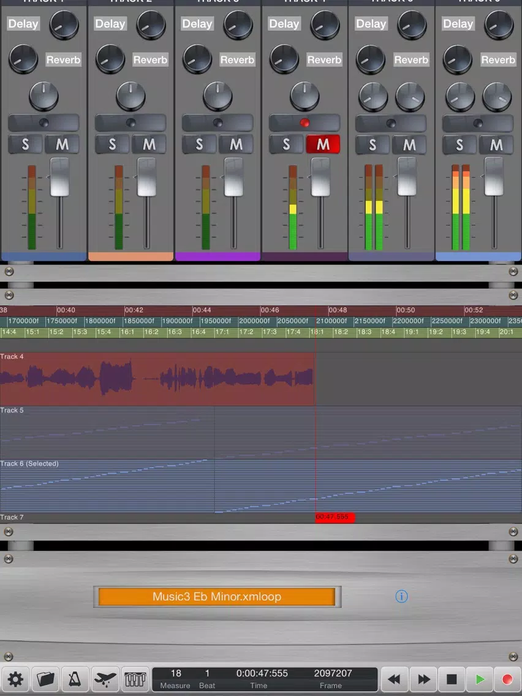Image resolution: width=522 pixels, height=696 pixels.
Task: Mute Track 6 with its M button
Action: tap(496, 145)
